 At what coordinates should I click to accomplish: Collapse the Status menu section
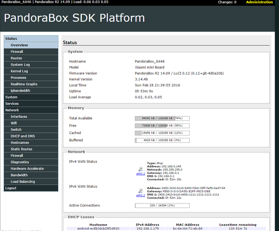[31, 38]
